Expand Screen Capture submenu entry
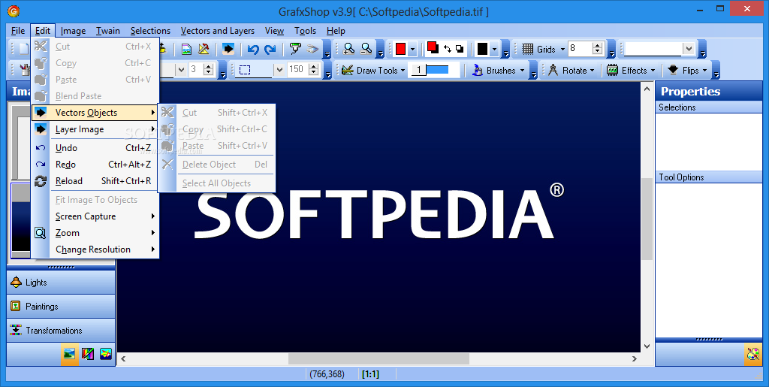This screenshot has width=769, height=387. [95, 216]
